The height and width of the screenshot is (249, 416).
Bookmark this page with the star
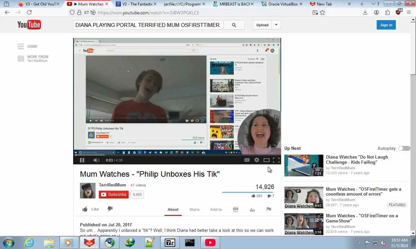pyautogui.click(x=322, y=12)
